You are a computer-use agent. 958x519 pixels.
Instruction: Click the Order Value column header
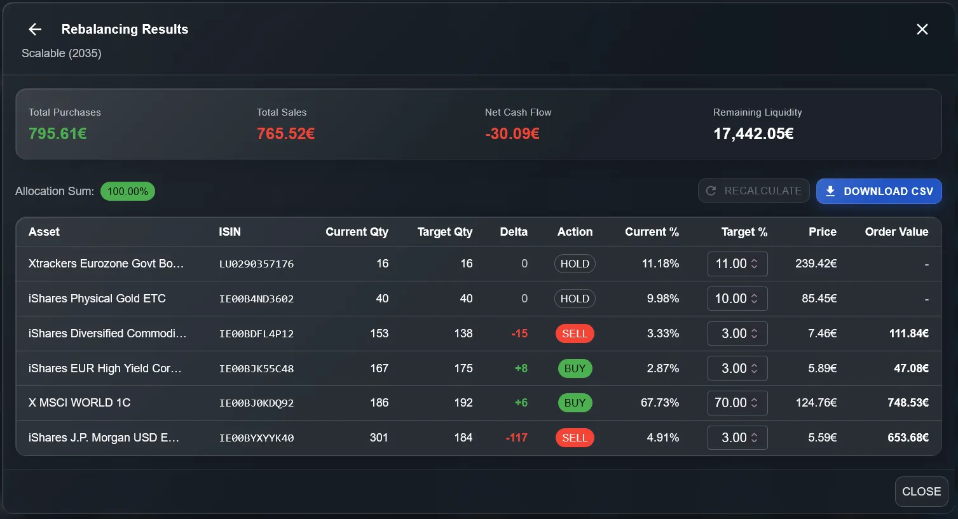(896, 232)
